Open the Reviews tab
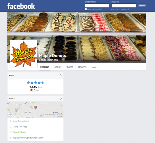 (x=82, y=67)
